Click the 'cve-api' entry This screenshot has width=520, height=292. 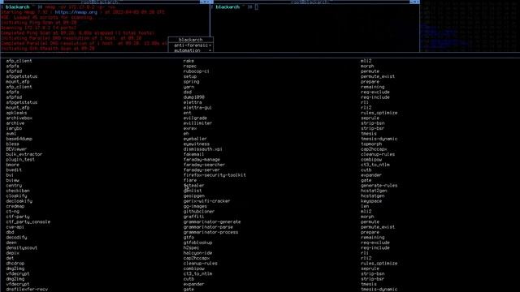point(15,227)
